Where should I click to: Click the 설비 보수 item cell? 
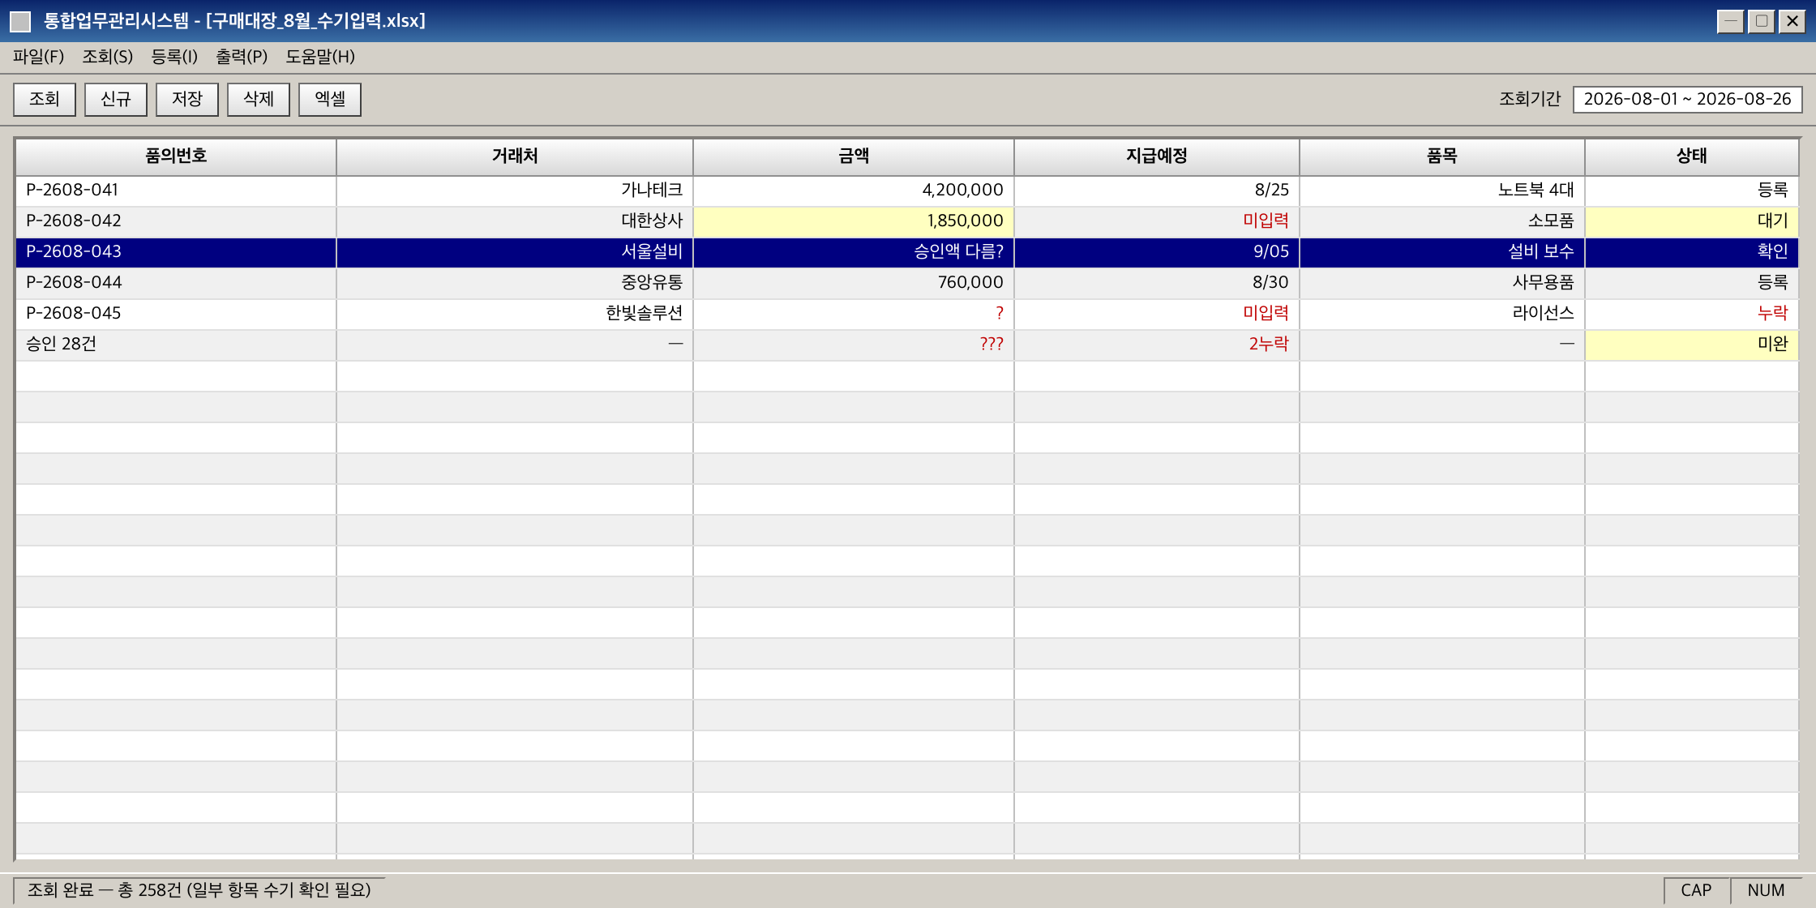(x=1442, y=252)
